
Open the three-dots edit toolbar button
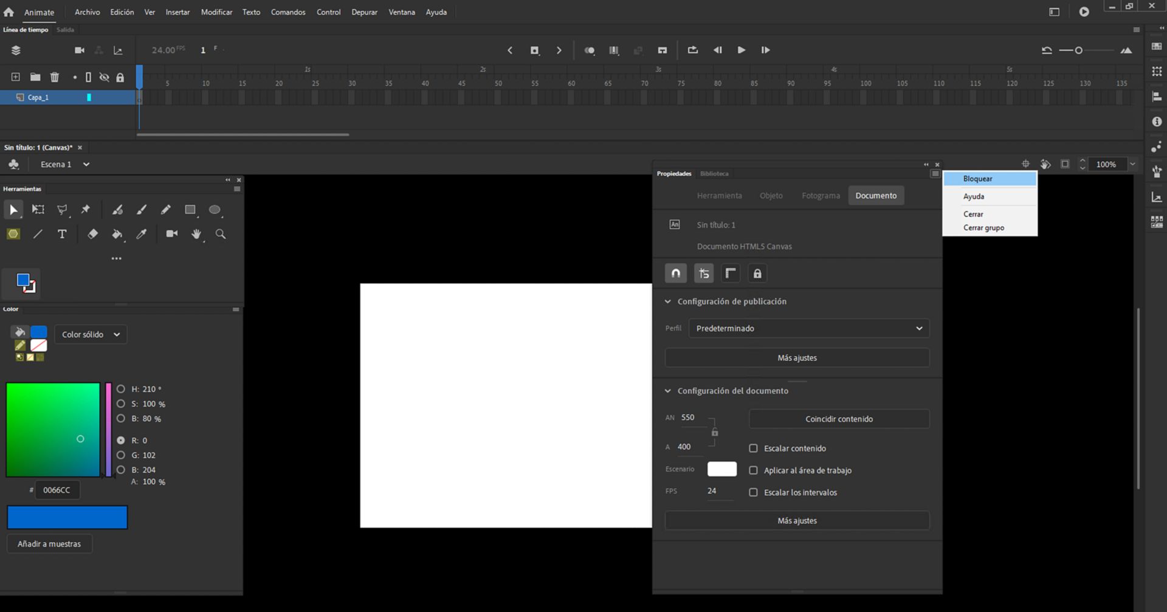[x=116, y=258]
